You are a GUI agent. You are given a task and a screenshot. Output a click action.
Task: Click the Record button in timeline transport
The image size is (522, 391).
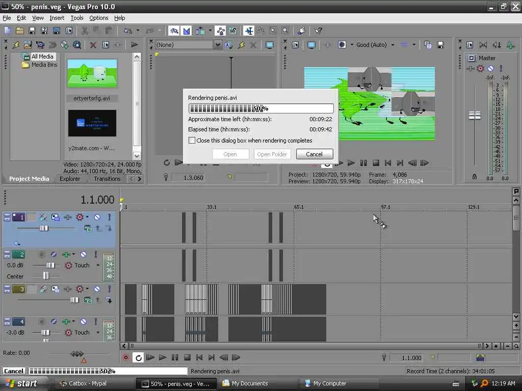126,357
